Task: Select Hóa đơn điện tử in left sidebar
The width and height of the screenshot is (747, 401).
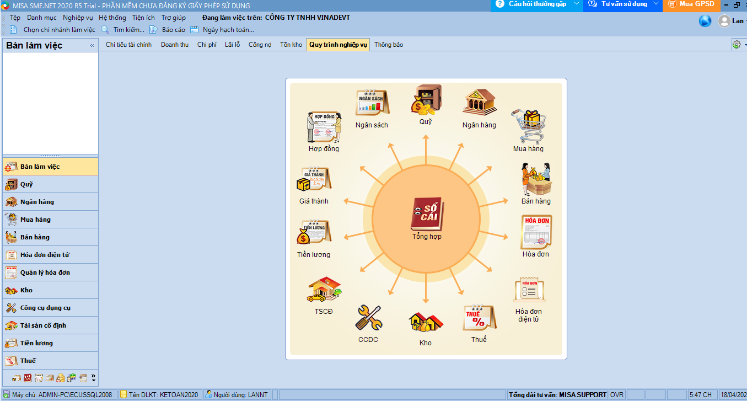Action: click(50, 255)
